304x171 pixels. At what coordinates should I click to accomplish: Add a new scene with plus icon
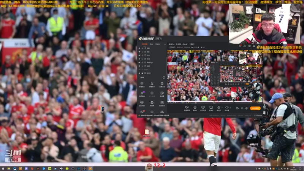click(x=165, y=44)
